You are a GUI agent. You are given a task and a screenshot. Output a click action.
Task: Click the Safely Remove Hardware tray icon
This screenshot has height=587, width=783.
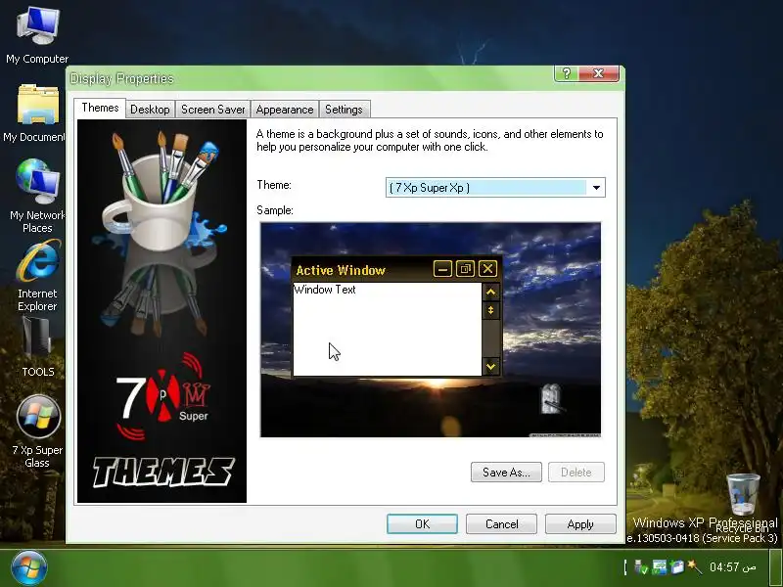tap(641, 567)
